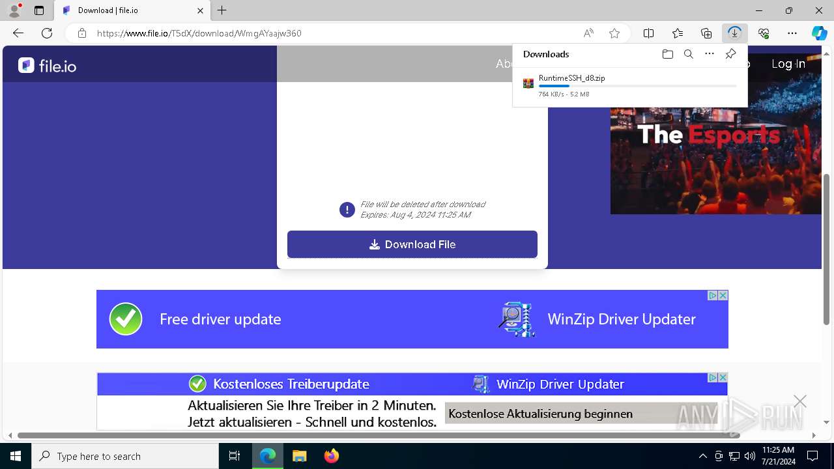Select the RuntimeSSH_d8.zip download entry
Viewport: 834px width, 469px height.
pyautogui.click(x=629, y=85)
